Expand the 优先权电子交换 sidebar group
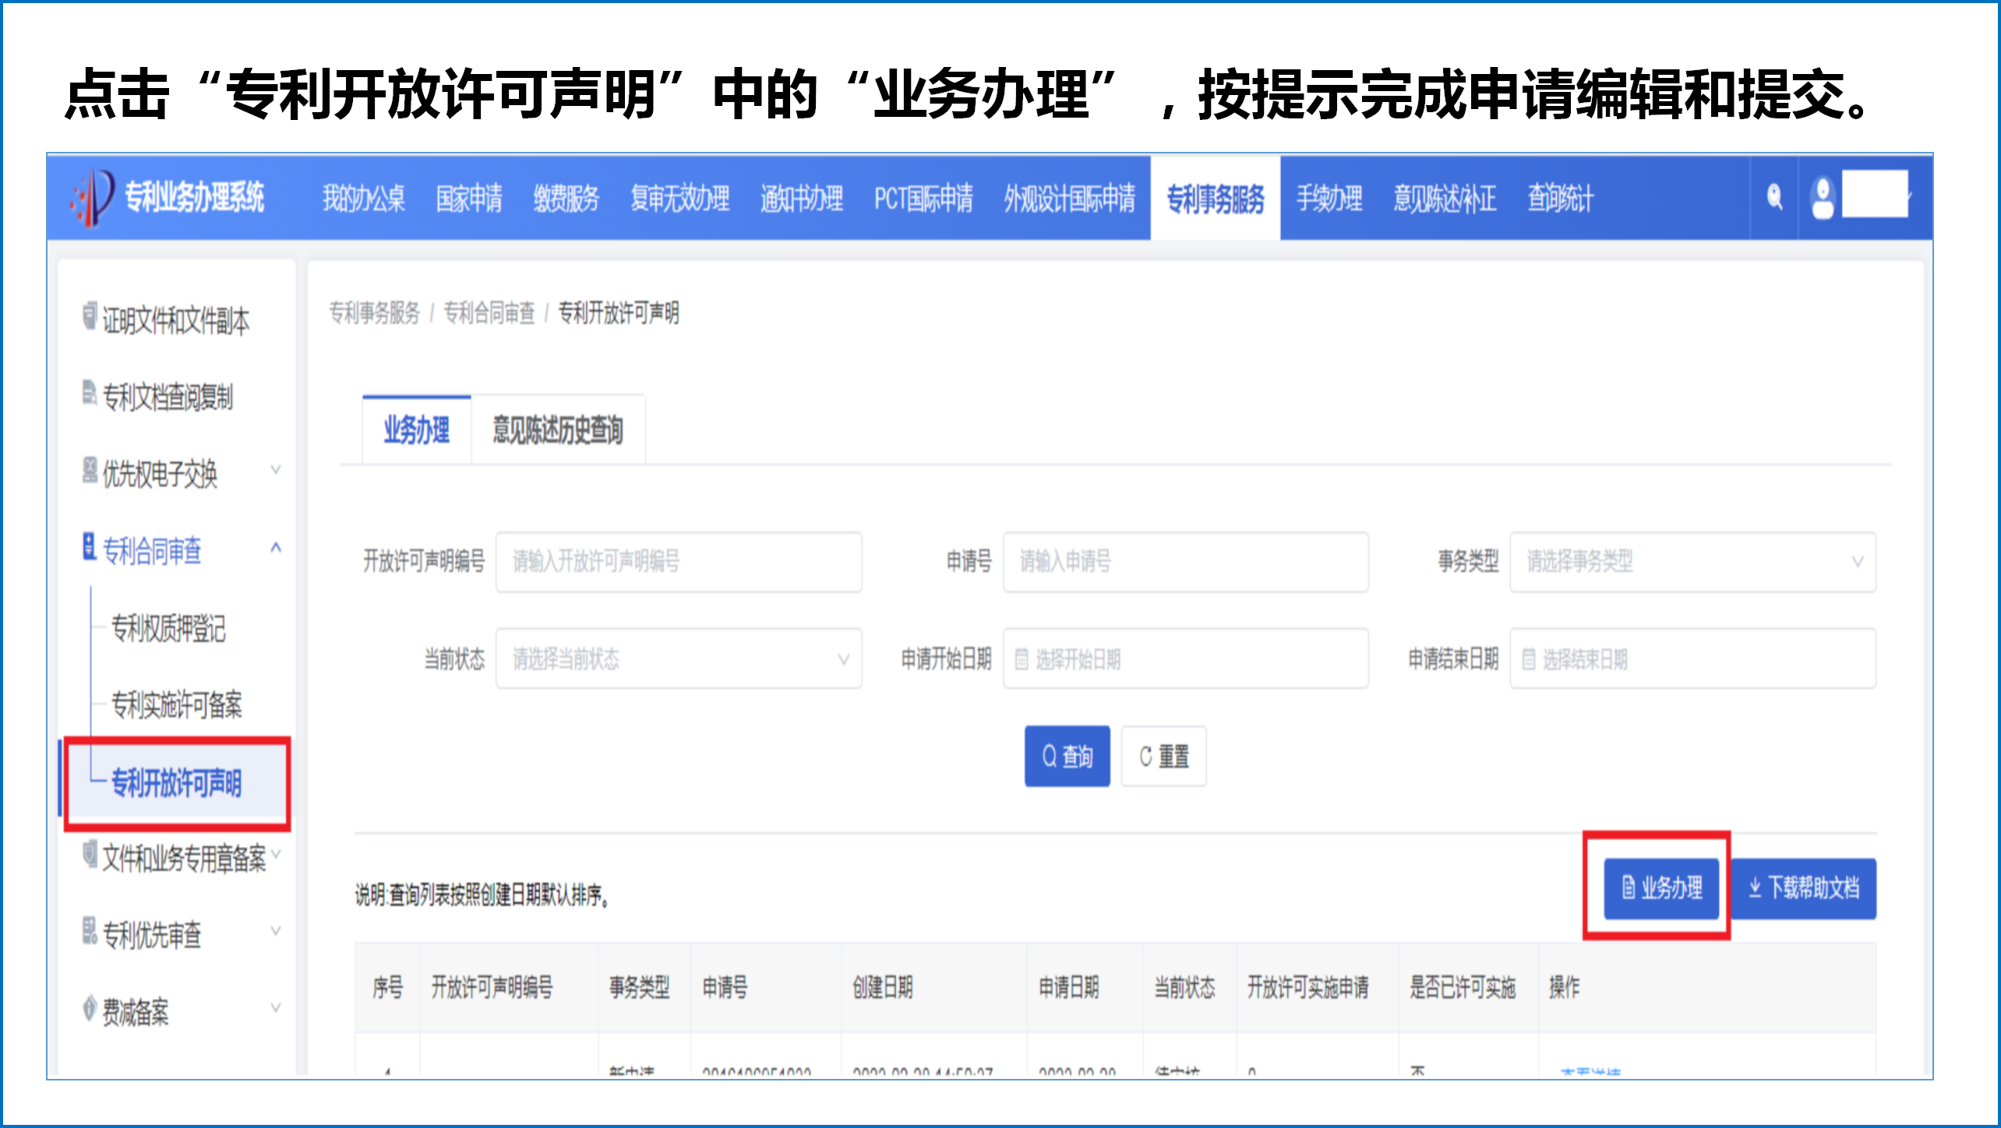The width and height of the screenshot is (2001, 1128). point(275,470)
